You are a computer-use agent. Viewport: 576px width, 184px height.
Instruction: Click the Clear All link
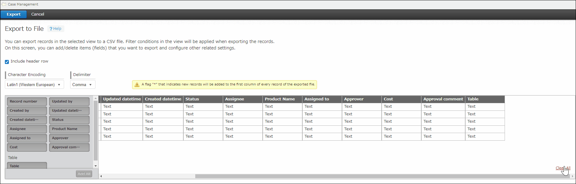click(x=563, y=168)
